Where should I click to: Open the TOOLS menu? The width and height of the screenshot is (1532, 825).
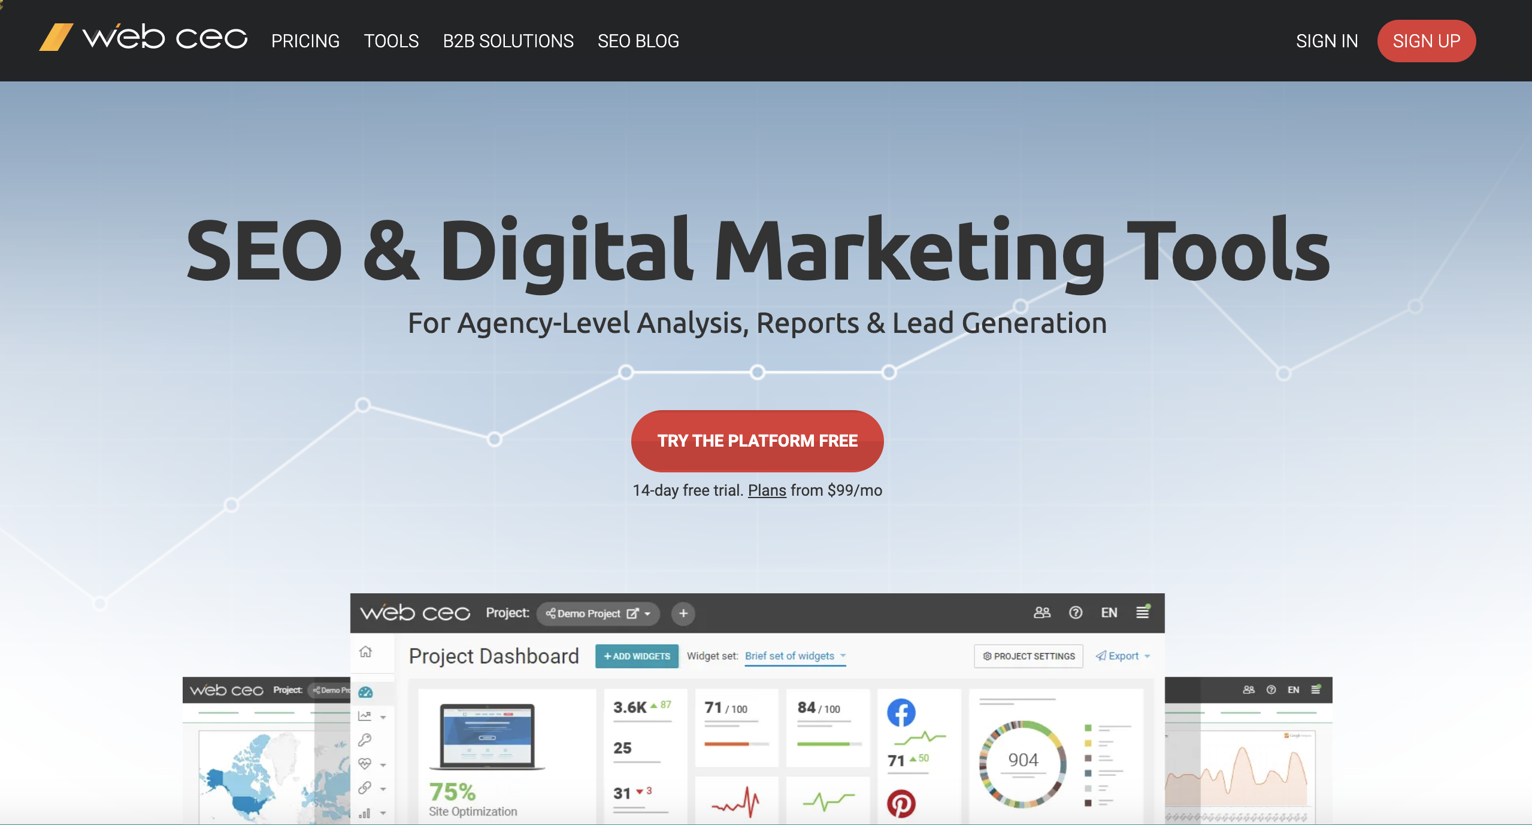pyautogui.click(x=391, y=41)
